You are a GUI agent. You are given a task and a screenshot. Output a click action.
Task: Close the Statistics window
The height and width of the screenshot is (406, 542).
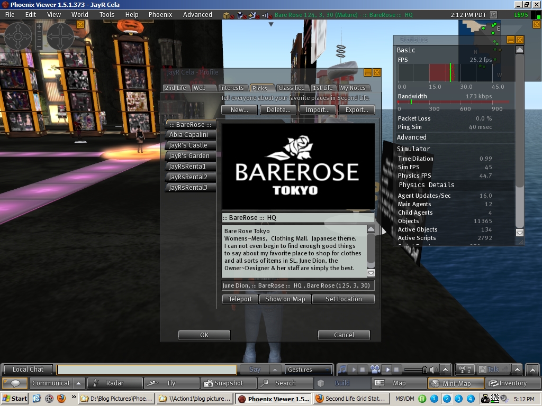point(520,40)
